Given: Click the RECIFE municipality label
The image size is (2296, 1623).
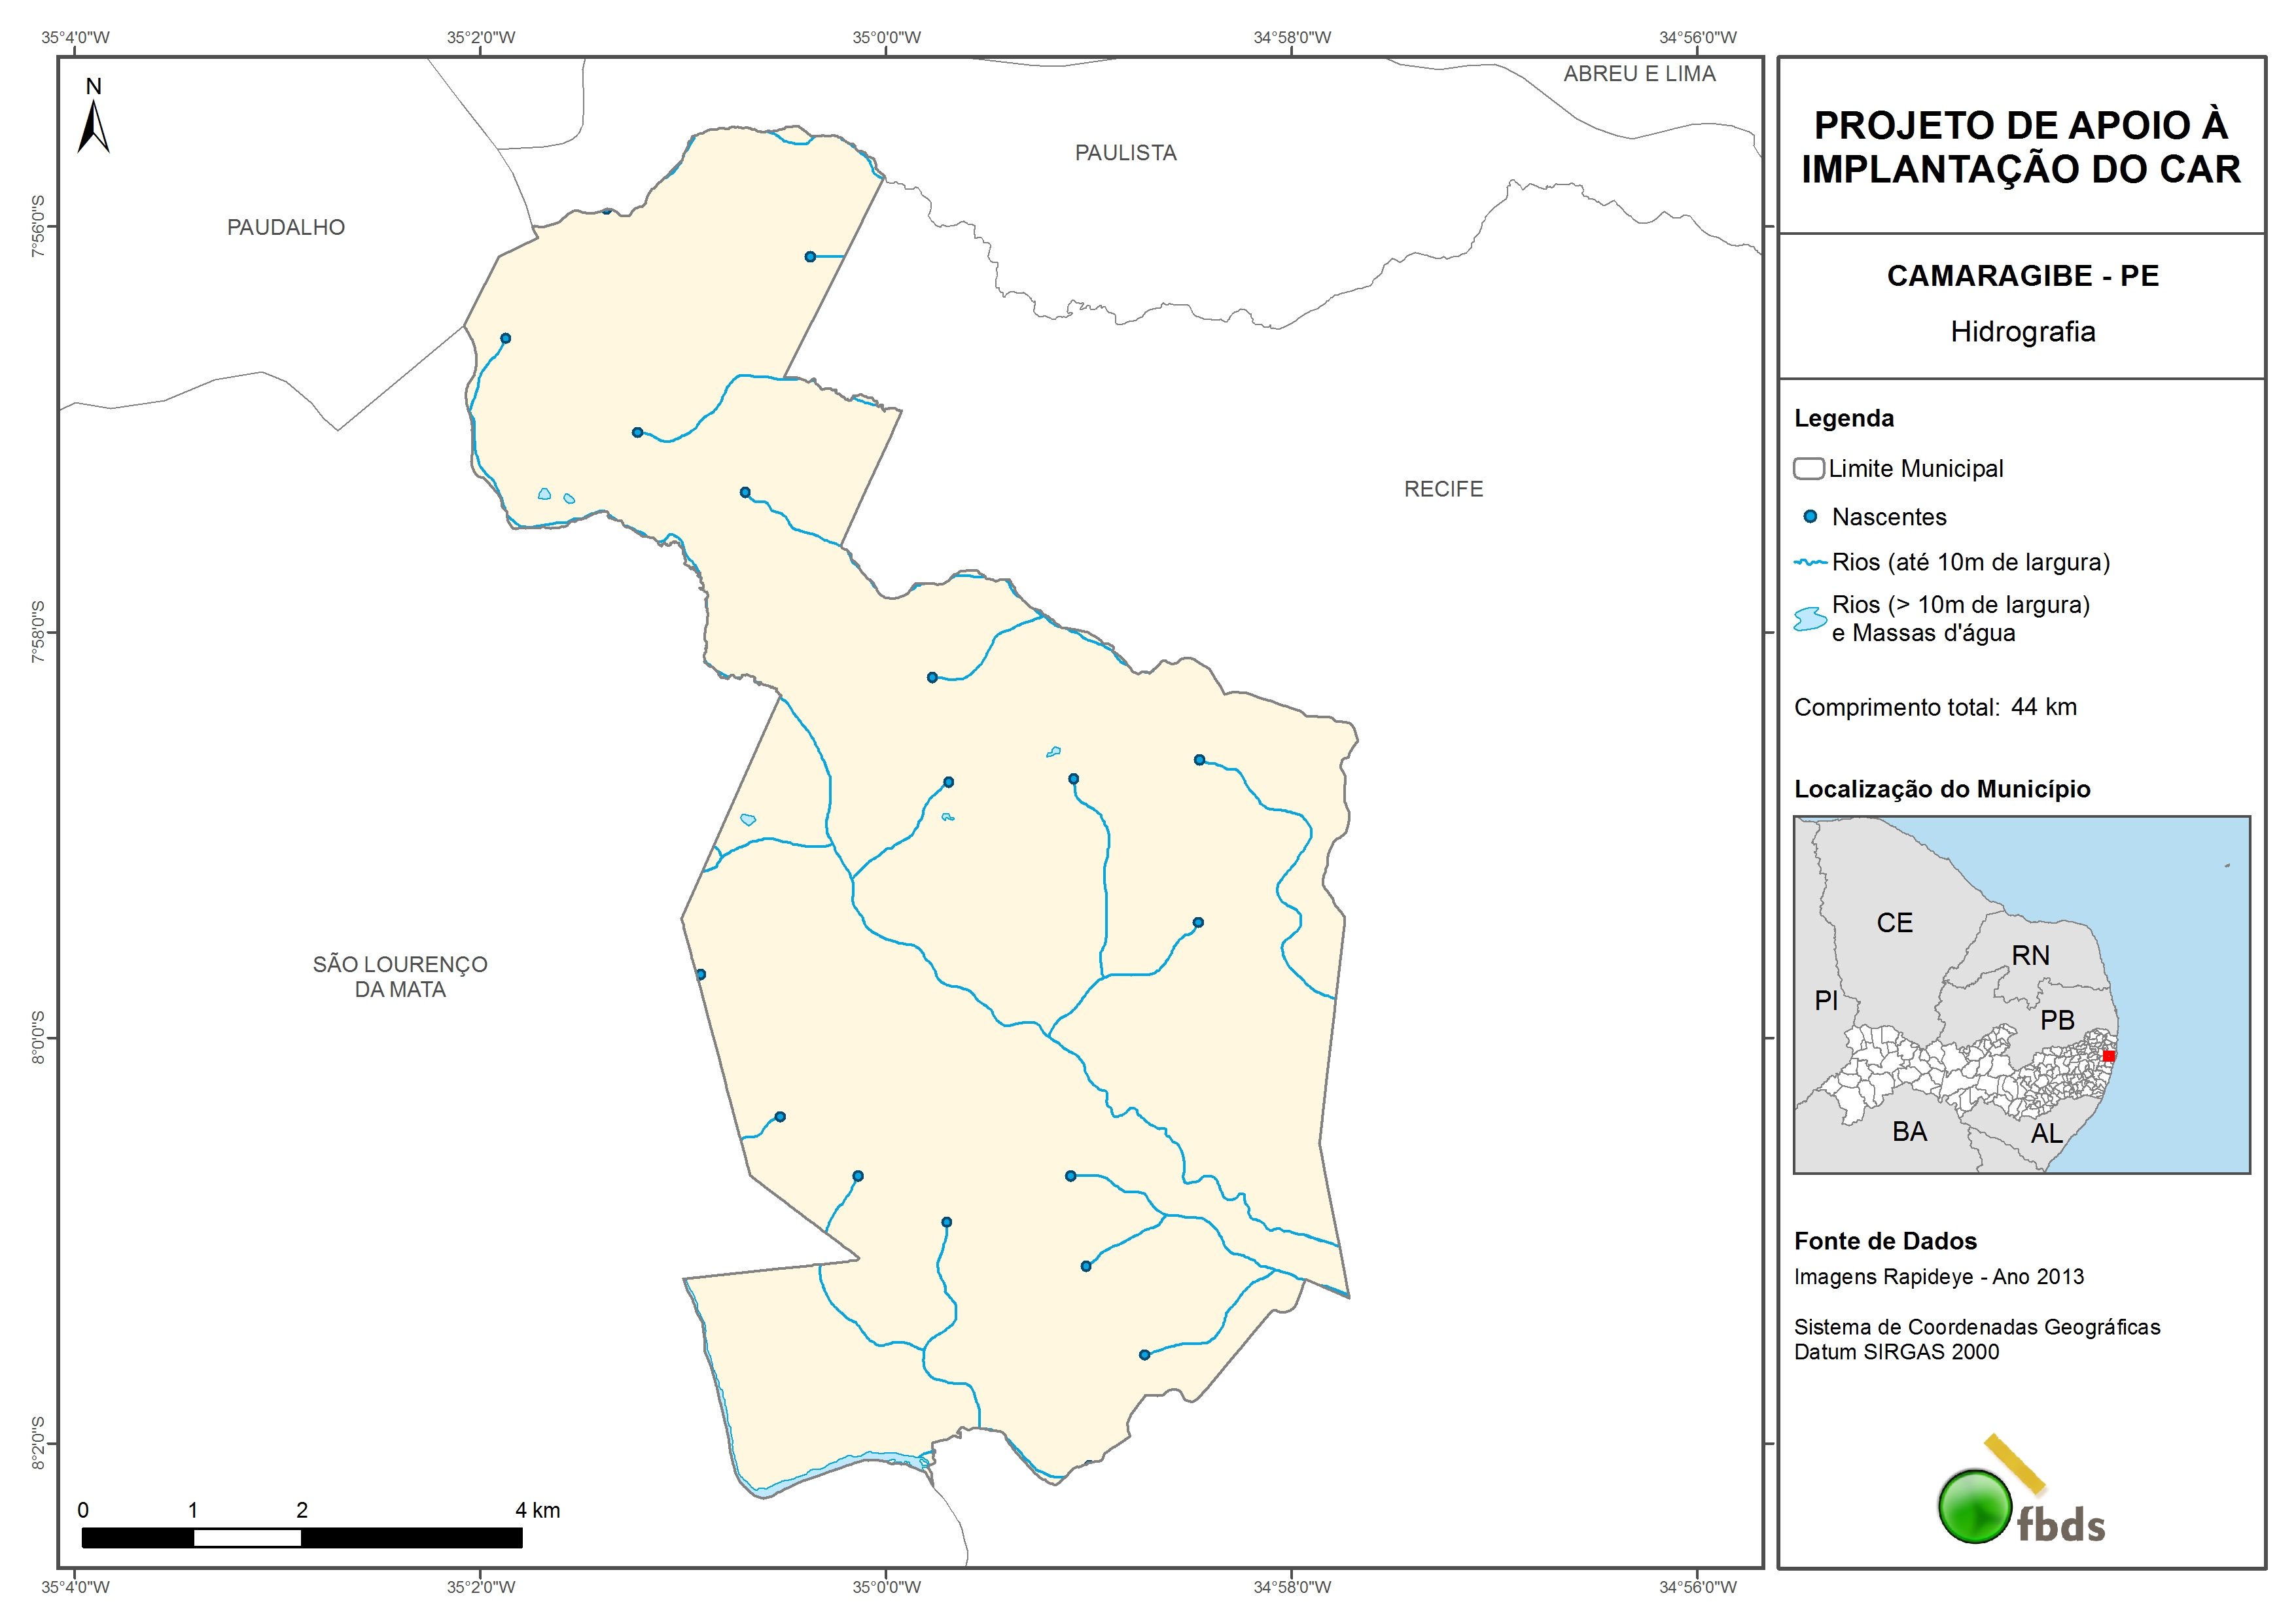Looking at the screenshot, I should coord(1443,489).
